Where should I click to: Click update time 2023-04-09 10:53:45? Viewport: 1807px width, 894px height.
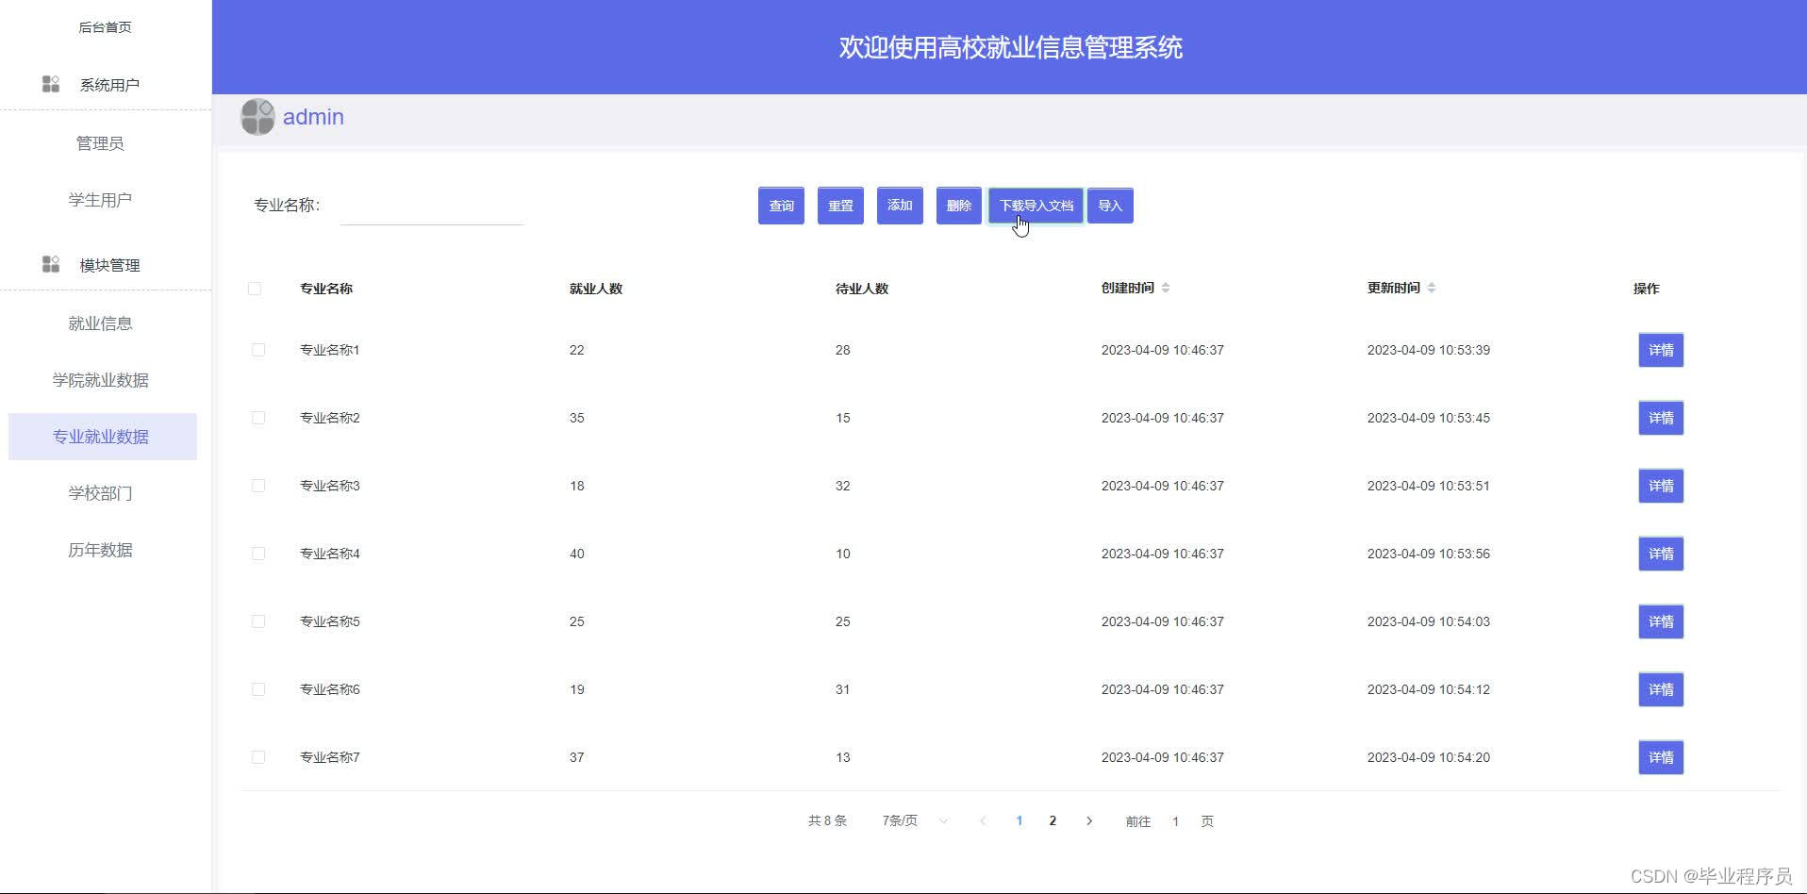1429,418
